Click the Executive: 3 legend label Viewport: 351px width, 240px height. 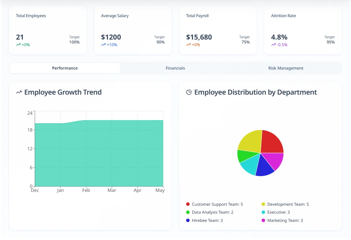click(278, 212)
